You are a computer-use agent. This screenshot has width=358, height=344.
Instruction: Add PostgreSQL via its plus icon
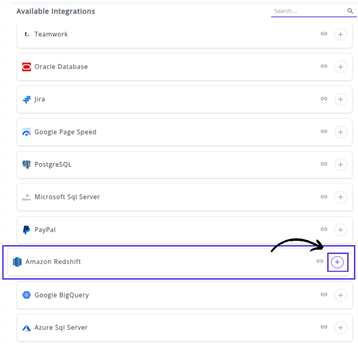point(341,164)
